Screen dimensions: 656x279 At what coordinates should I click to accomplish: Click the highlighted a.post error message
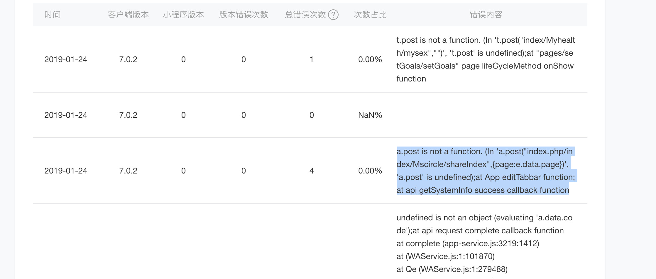coord(485,171)
